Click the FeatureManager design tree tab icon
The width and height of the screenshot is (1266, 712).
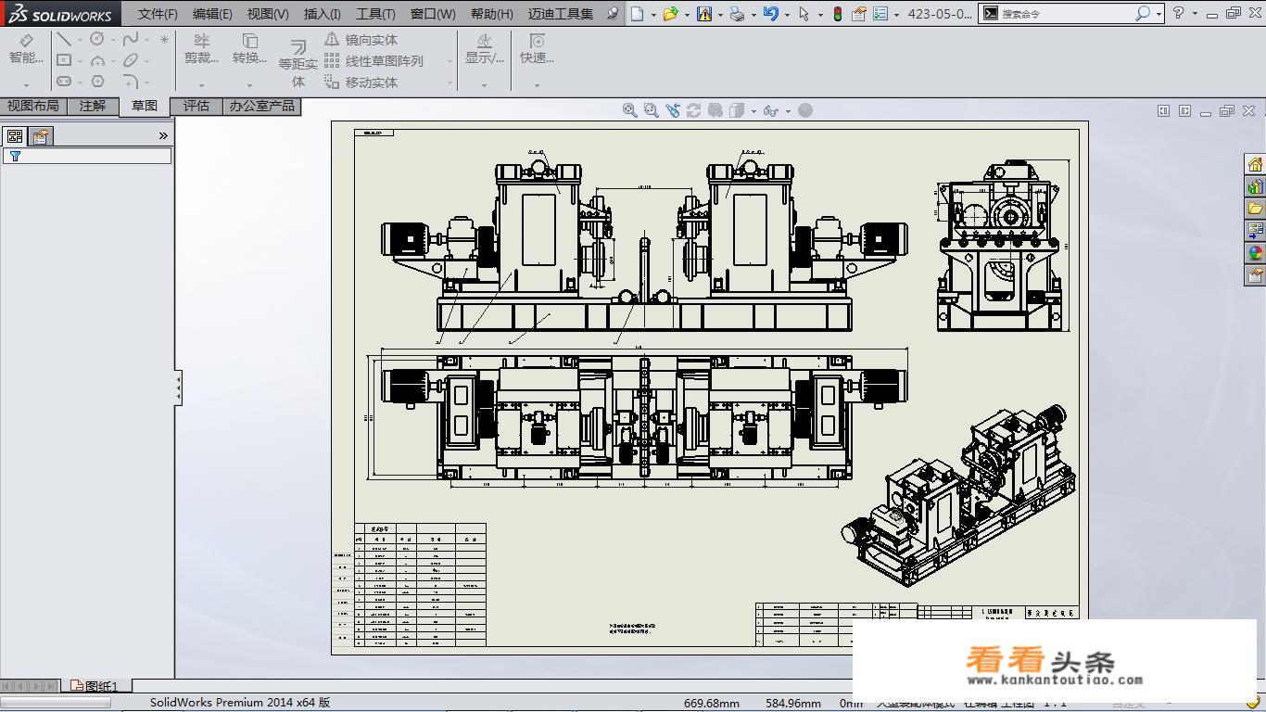(x=15, y=136)
